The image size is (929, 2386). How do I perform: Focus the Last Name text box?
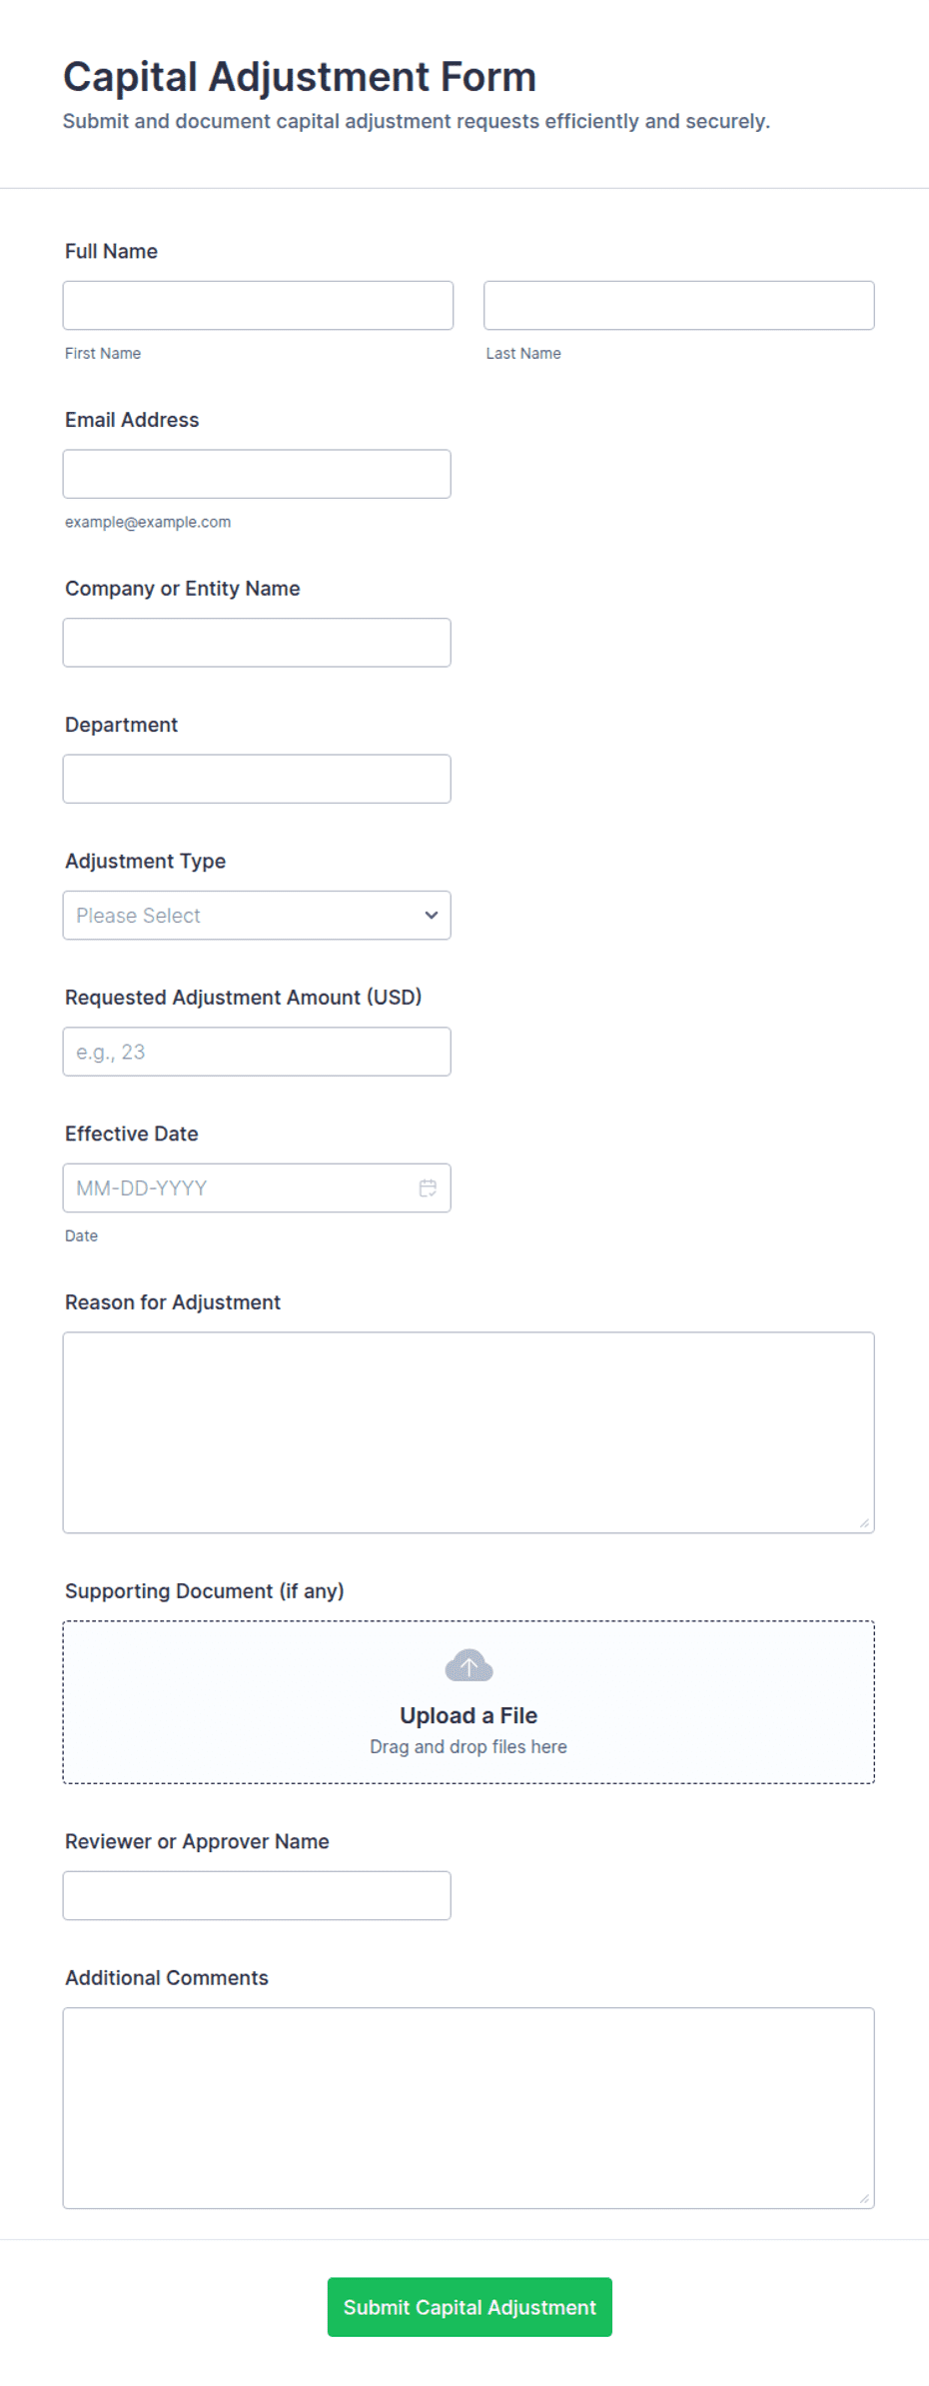(679, 305)
